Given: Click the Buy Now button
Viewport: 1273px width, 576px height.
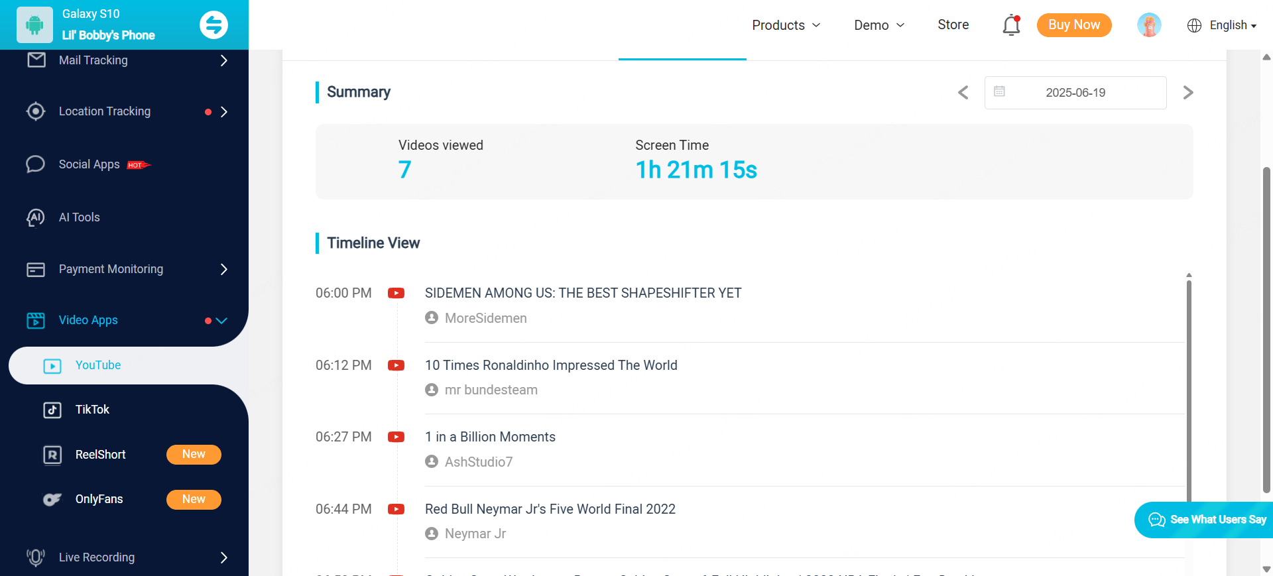Looking at the screenshot, I should coord(1074,25).
